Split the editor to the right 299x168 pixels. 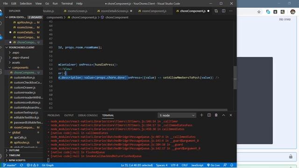[223, 11]
